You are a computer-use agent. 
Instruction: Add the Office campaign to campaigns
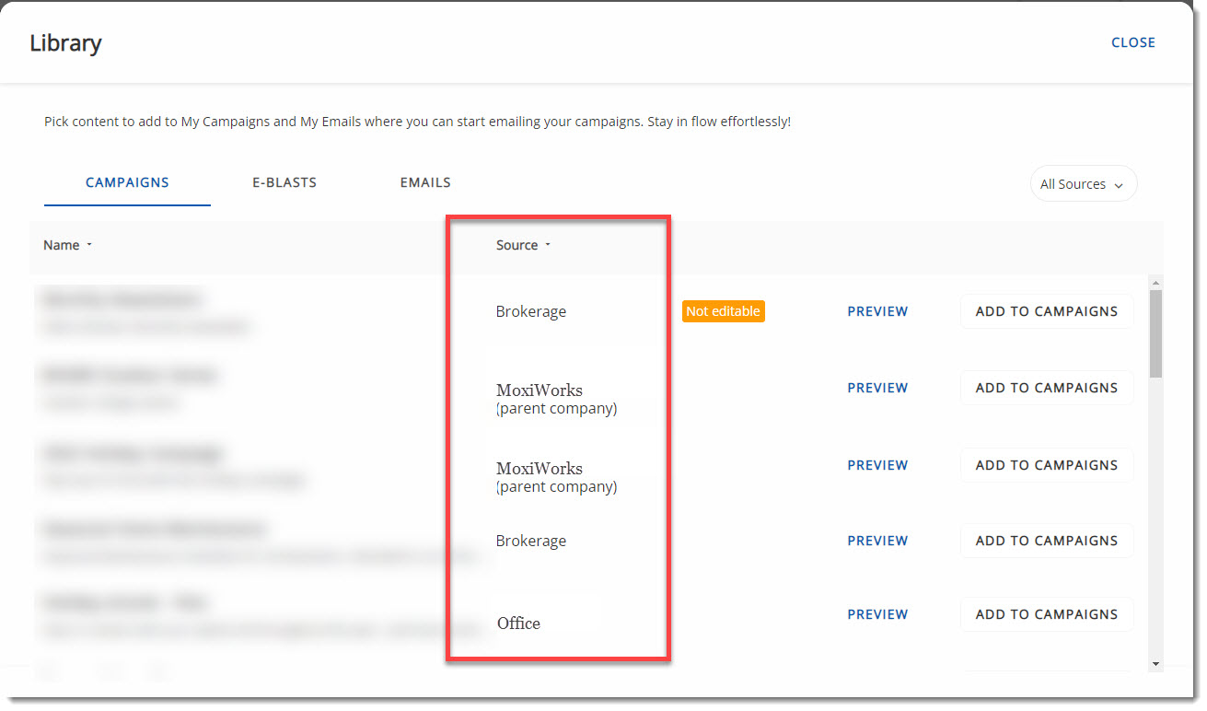[x=1046, y=614]
